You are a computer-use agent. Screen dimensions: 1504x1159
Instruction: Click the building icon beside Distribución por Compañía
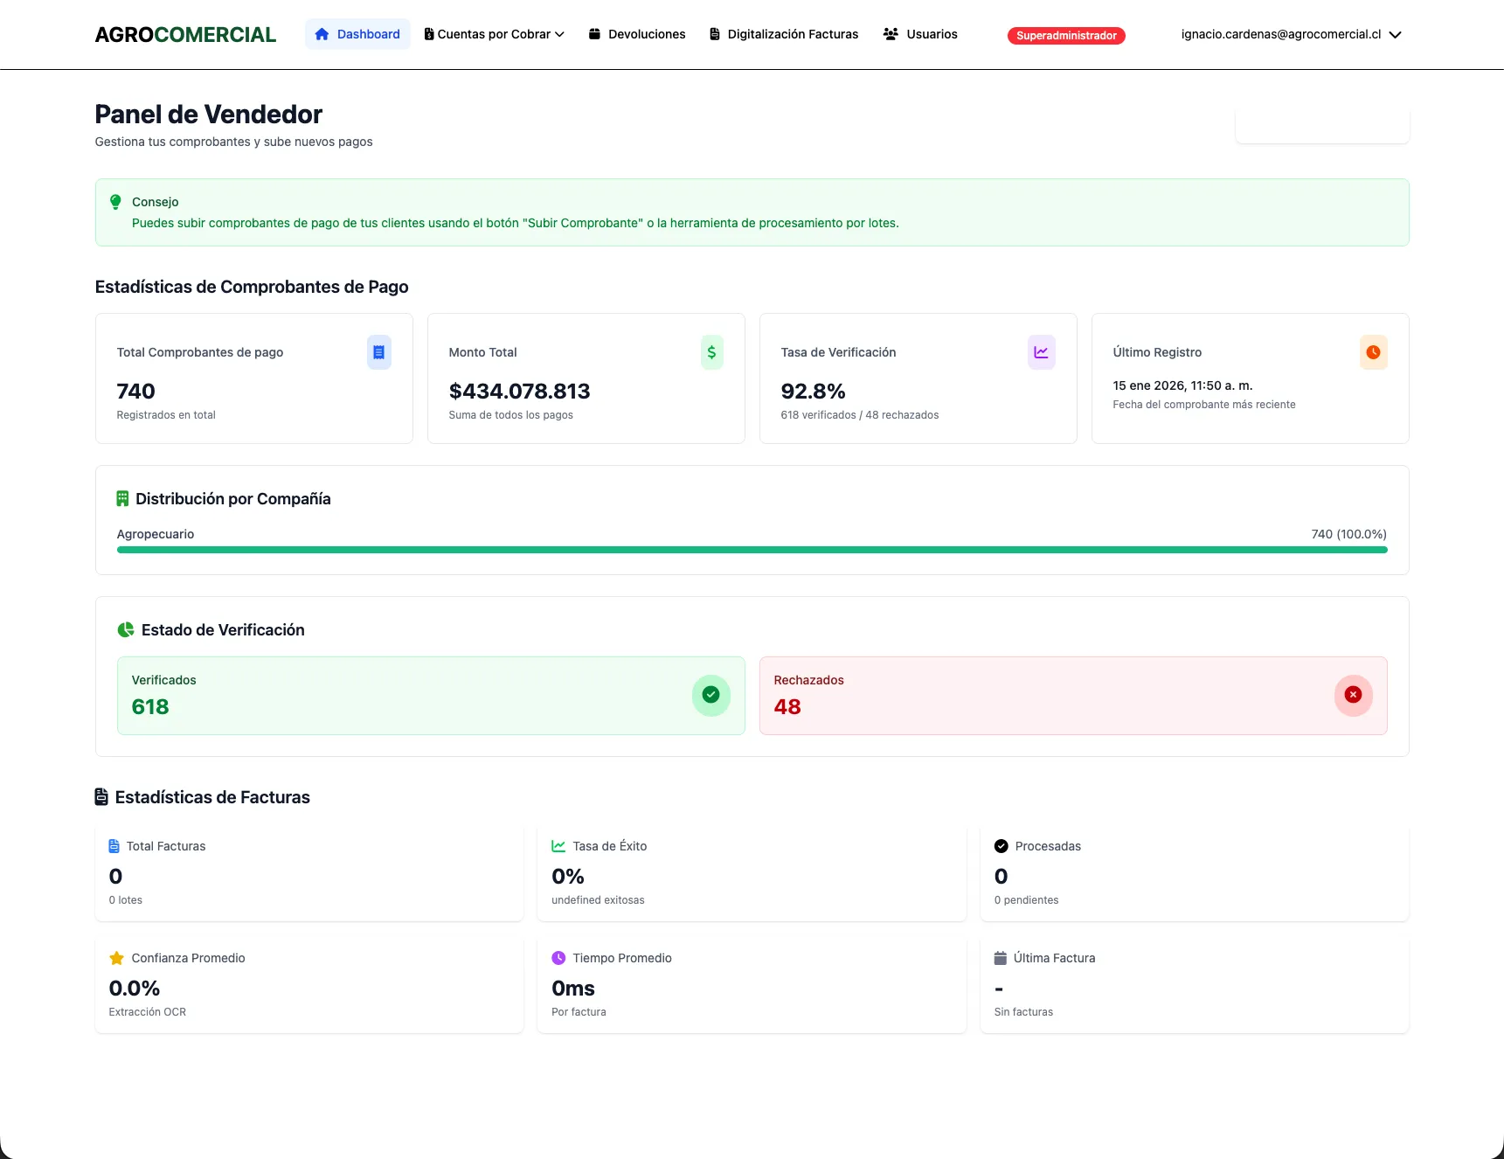tap(122, 498)
